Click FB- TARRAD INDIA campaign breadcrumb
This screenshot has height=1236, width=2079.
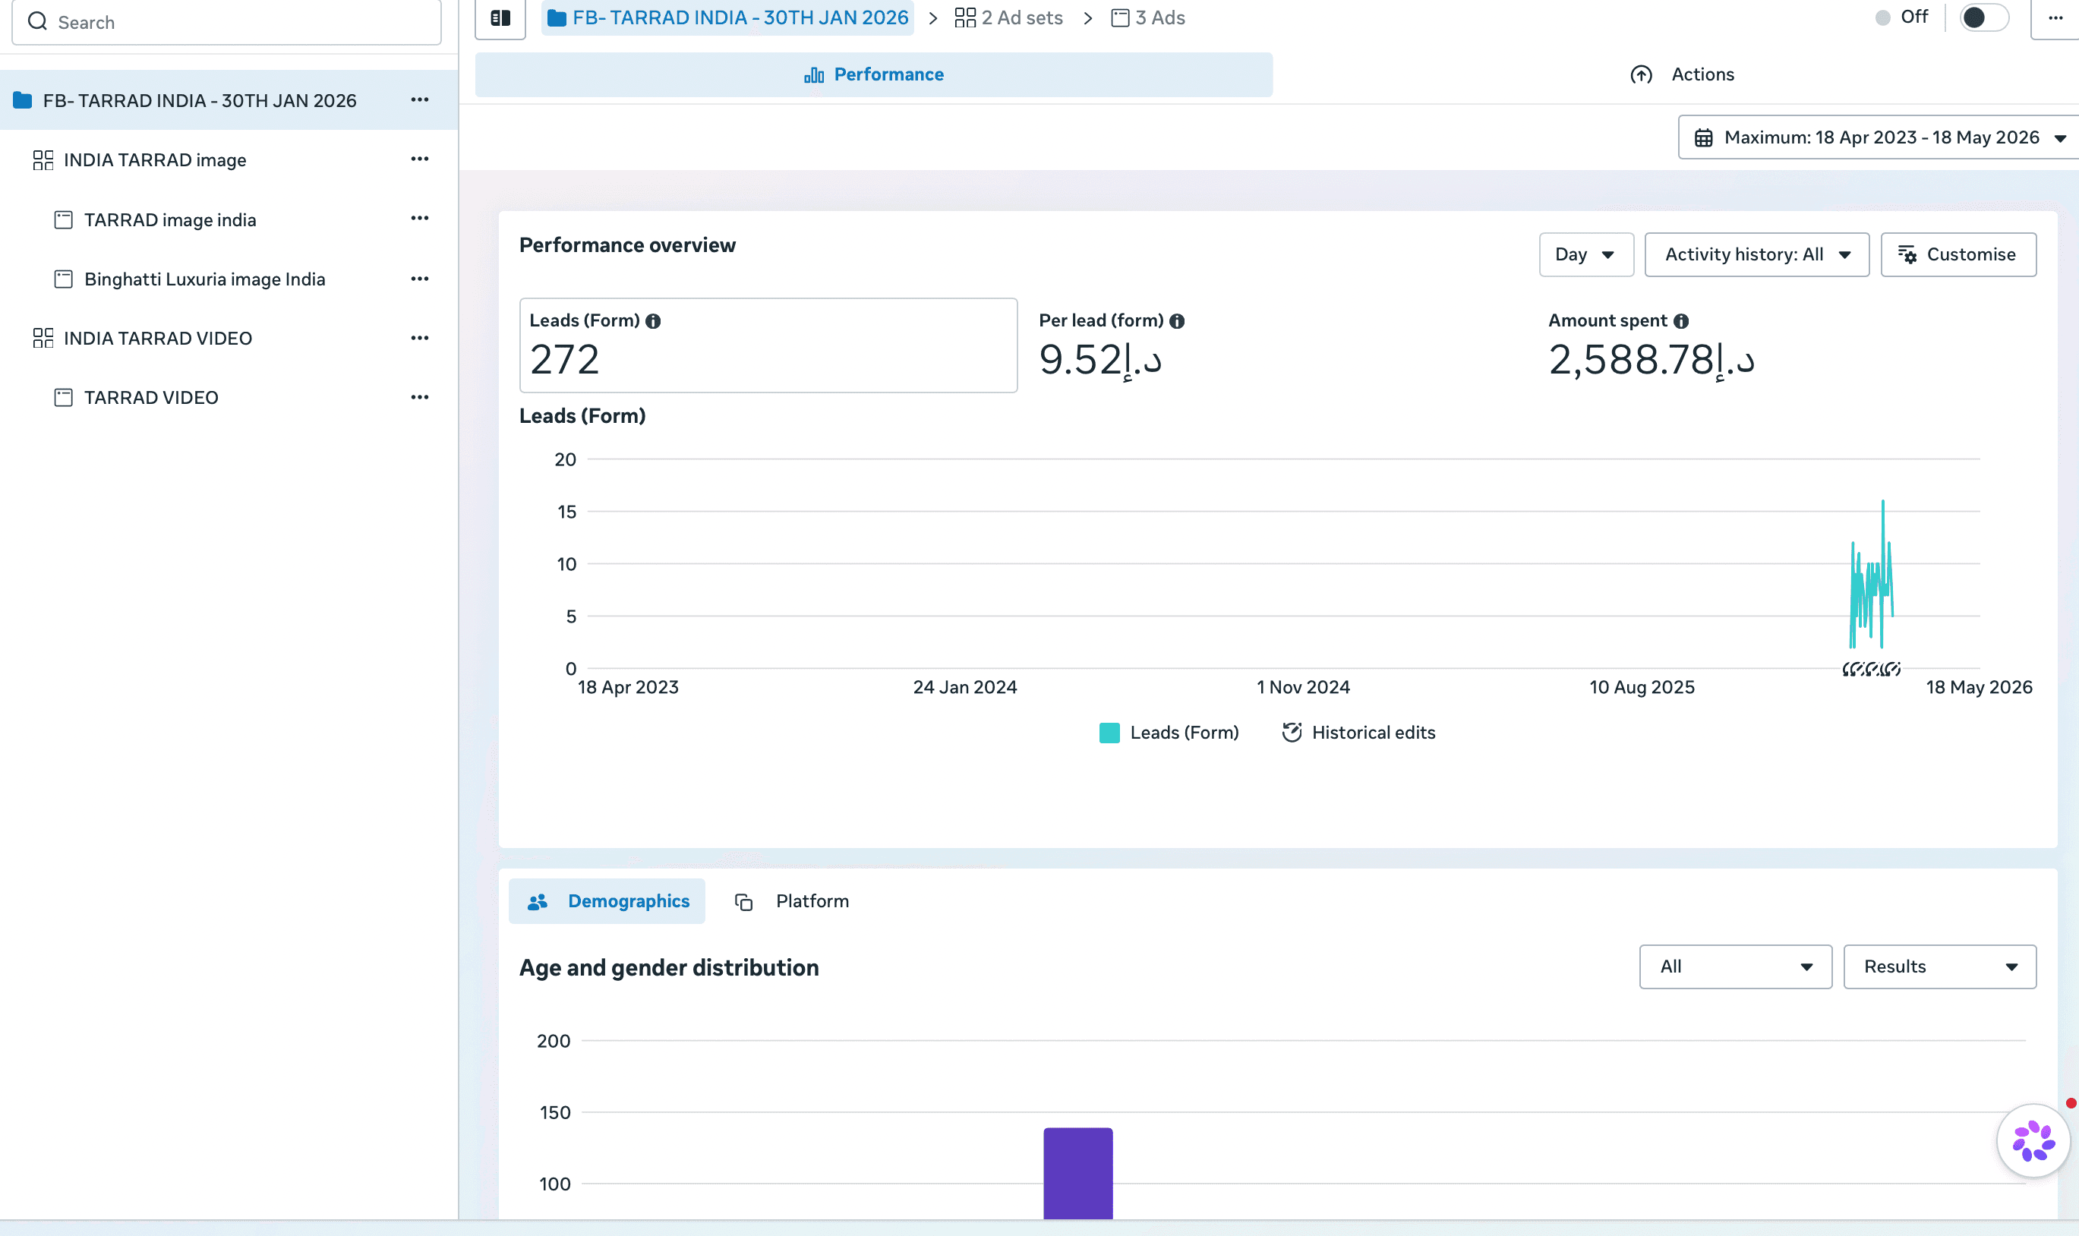point(727,18)
